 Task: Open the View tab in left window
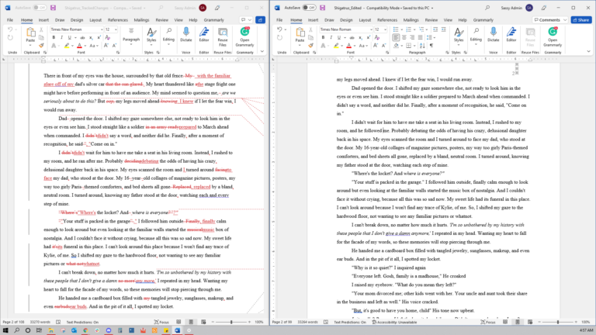click(x=178, y=19)
